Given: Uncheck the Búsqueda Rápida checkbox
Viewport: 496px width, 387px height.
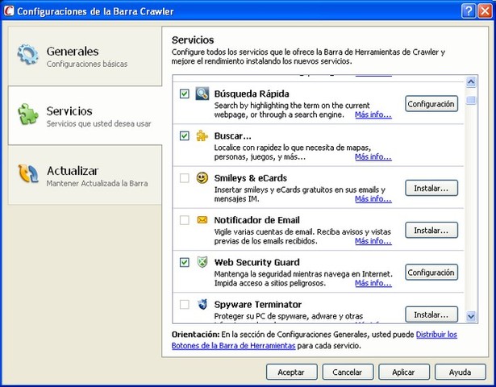Looking at the screenshot, I should pos(185,94).
